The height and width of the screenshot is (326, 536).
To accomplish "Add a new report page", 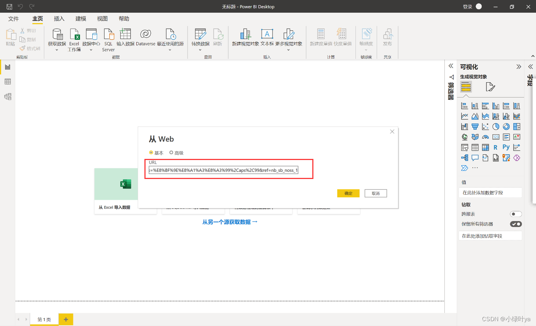I will [x=66, y=319].
